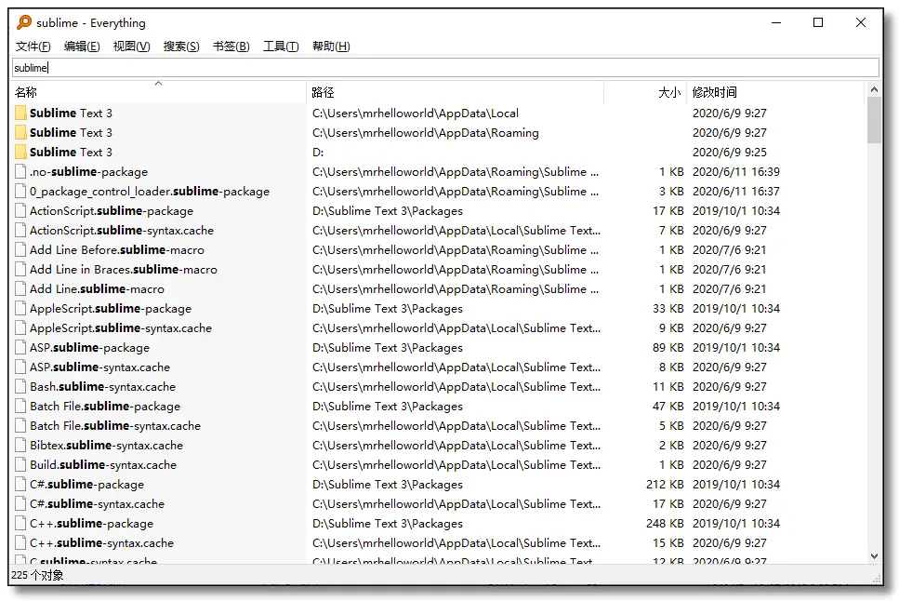Click path D: of third Sublime Text 3 folder
Viewport: 899px width, 601px height.
tap(318, 153)
